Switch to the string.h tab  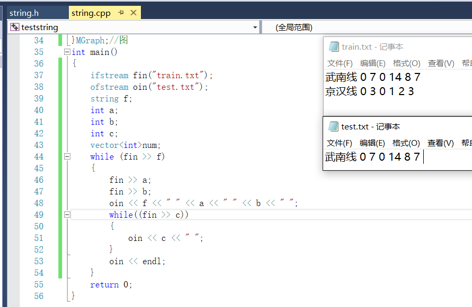pos(24,13)
